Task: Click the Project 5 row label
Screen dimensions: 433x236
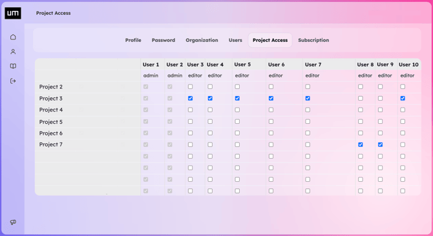Action: click(x=51, y=122)
